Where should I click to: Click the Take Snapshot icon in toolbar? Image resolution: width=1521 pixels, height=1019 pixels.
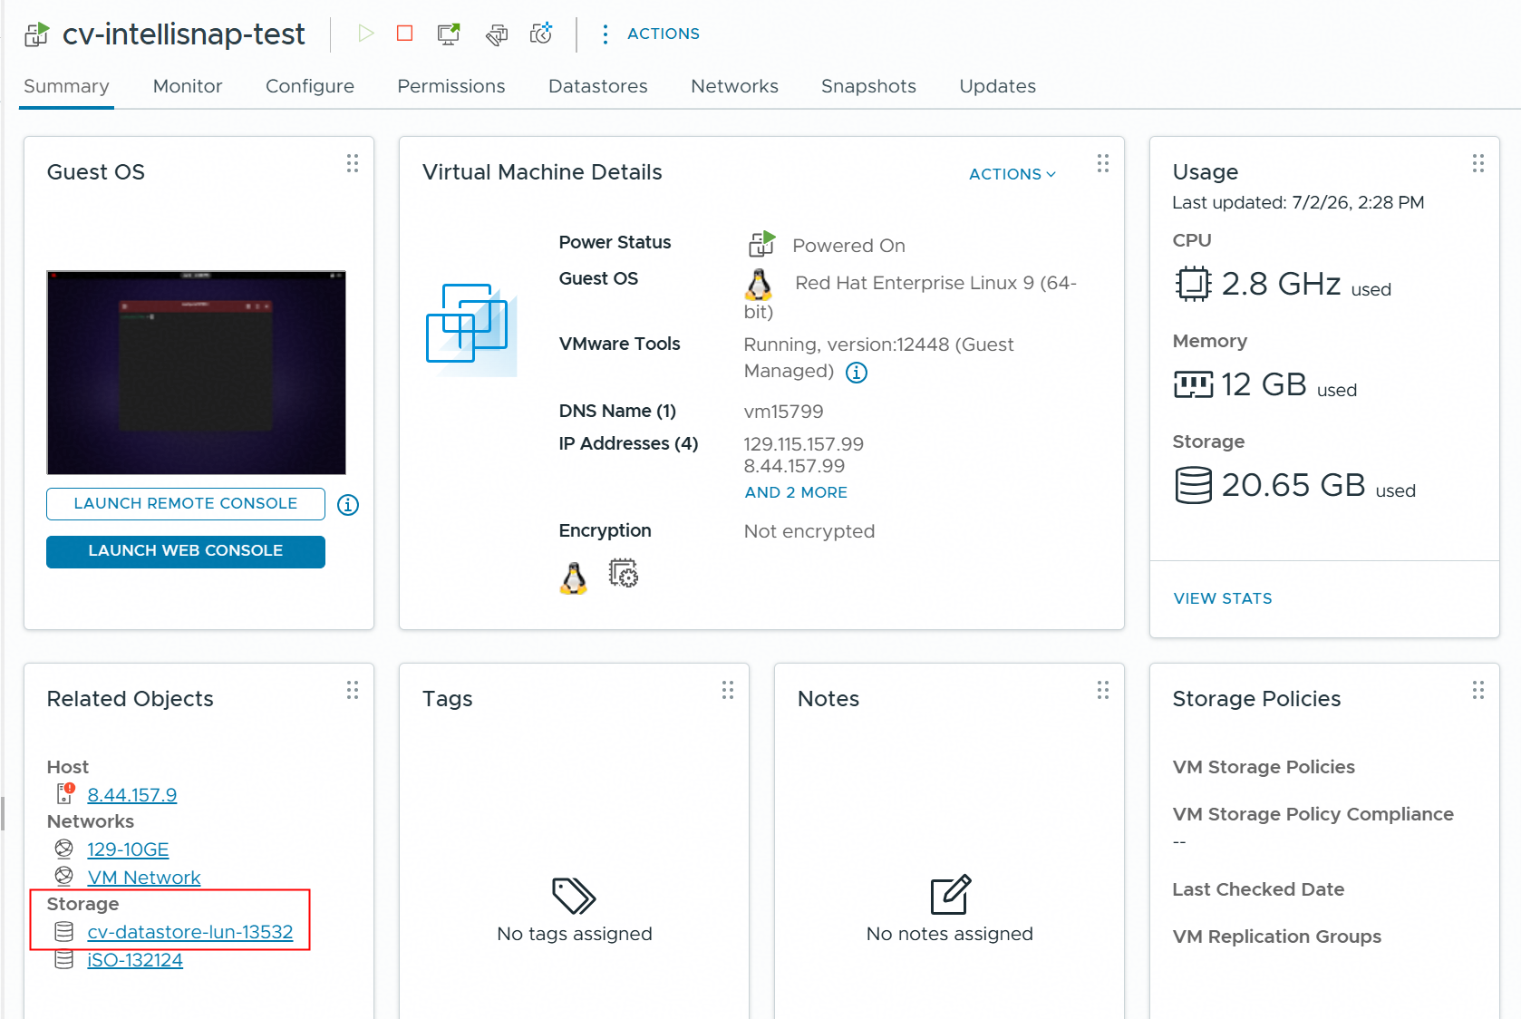[x=541, y=34]
